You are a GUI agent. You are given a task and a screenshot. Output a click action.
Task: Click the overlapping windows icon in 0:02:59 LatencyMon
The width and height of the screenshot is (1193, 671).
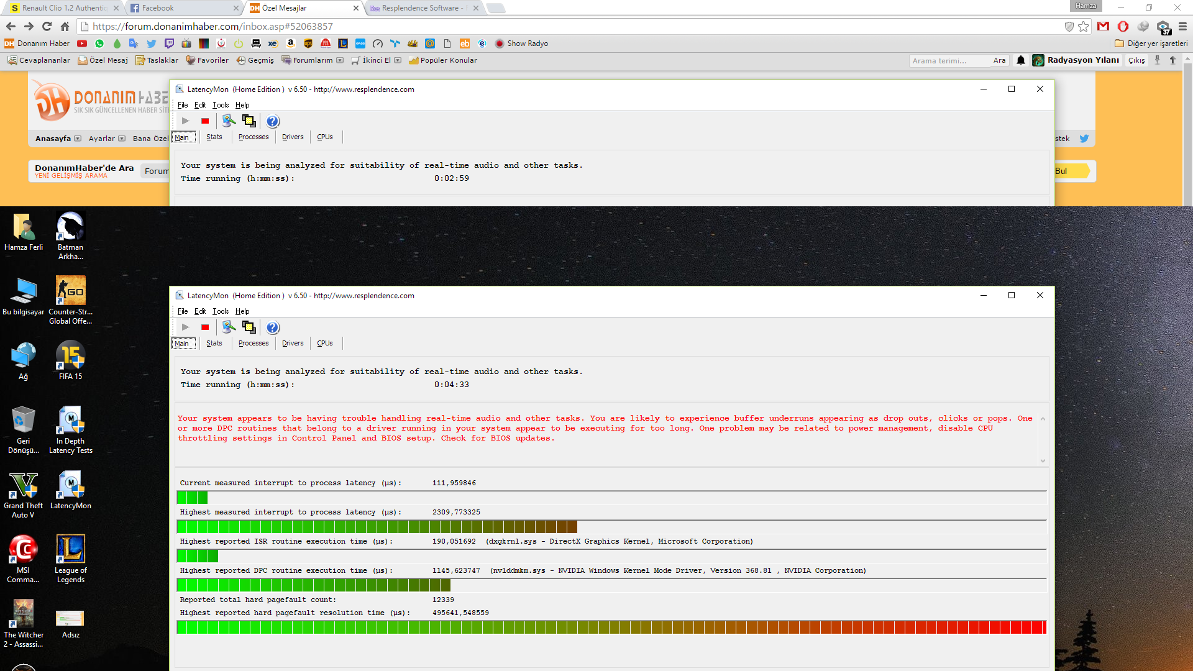click(249, 121)
